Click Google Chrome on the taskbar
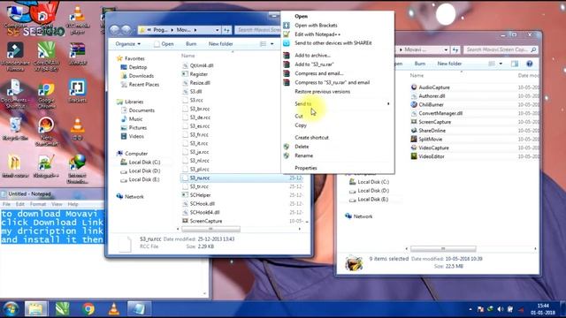The image size is (566, 318). coord(88,309)
